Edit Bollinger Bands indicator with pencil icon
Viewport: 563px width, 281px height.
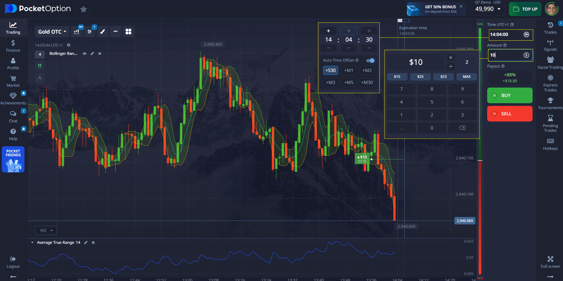[92, 54]
